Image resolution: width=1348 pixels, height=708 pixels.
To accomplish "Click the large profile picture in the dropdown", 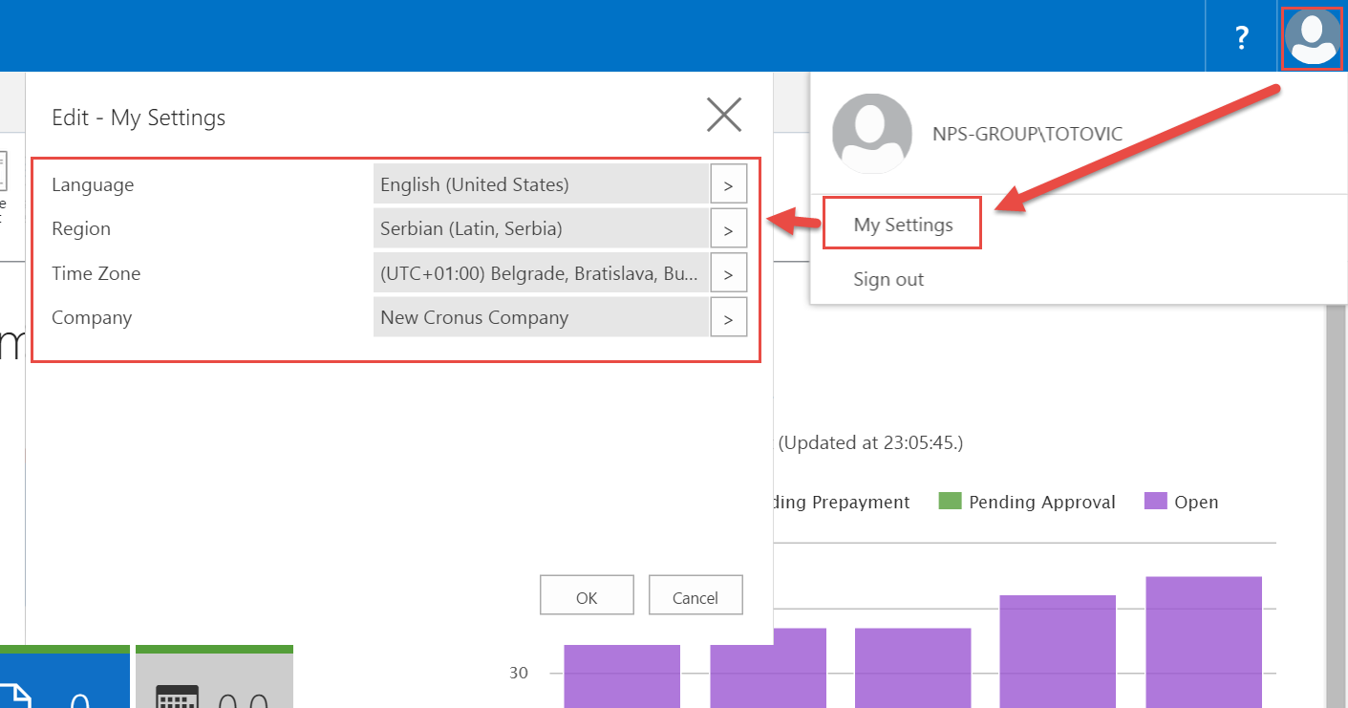I will 871,134.
